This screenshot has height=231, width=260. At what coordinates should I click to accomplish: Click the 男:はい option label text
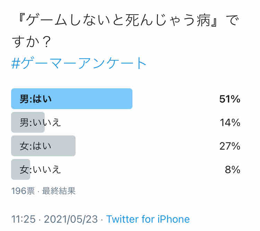click(x=35, y=99)
